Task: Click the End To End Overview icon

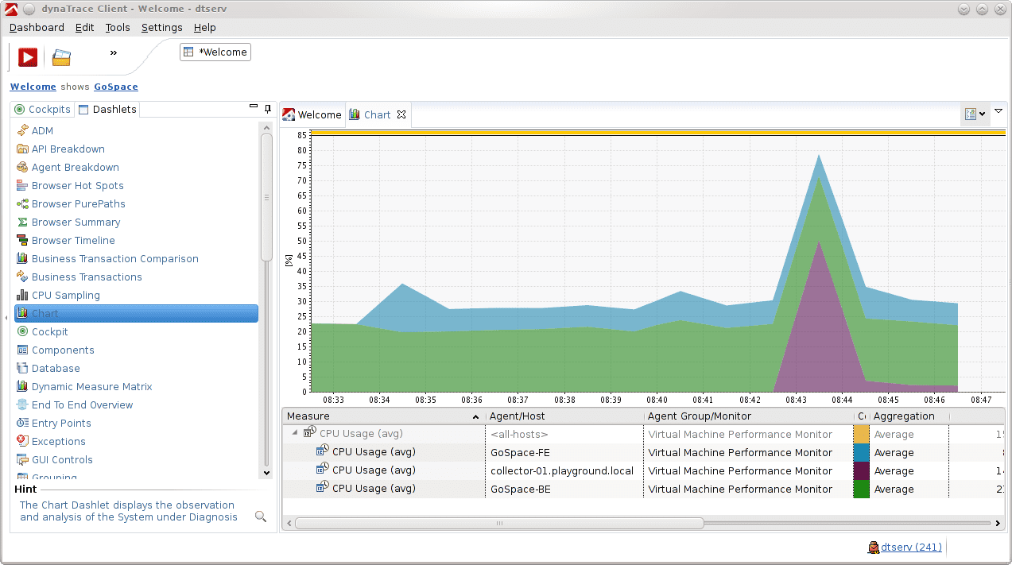Action: pyautogui.click(x=22, y=404)
